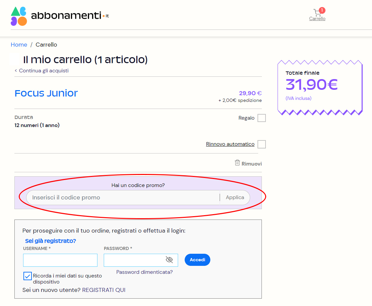This screenshot has width=372, height=306.
Task: Click REGISTRATI QUI for new users
Action: pos(104,290)
